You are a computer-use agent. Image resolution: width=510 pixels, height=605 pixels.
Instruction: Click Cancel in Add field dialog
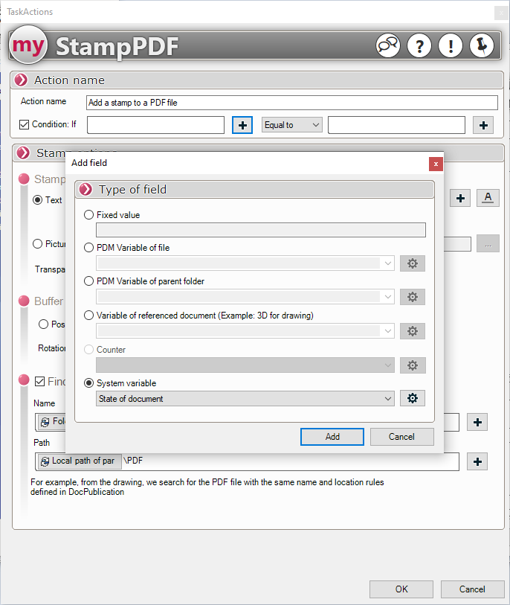pos(401,437)
